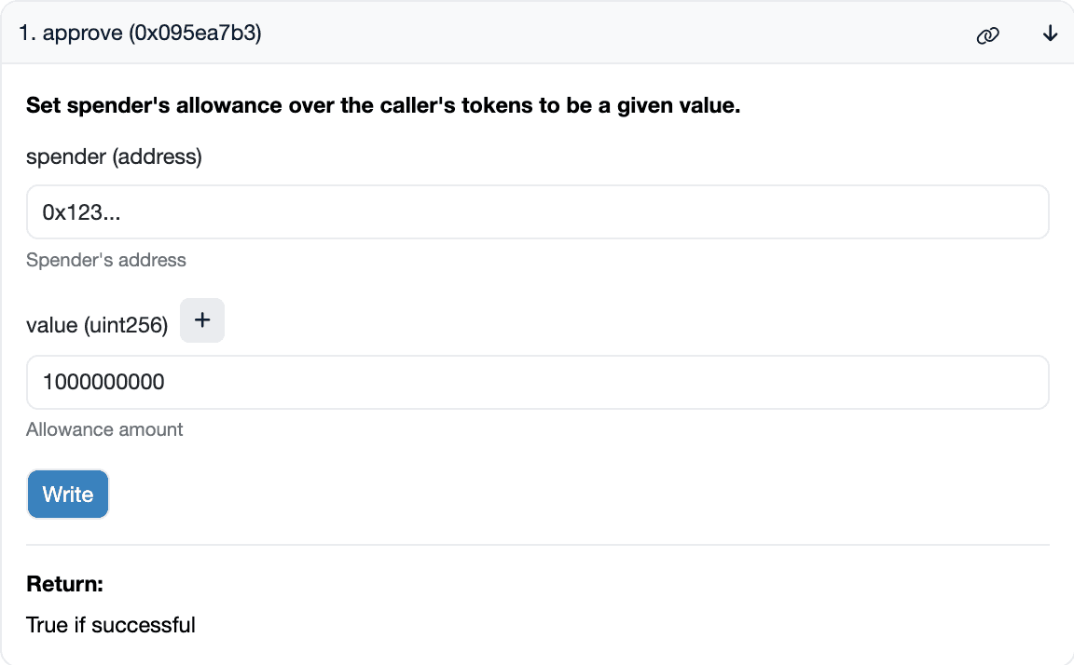The height and width of the screenshot is (665, 1074).
Task: Click the plus icon beside value (uint256)
Action: [x=202, y=320]
